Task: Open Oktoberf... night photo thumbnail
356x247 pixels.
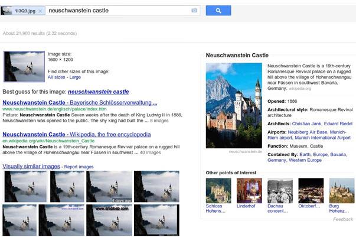Action: point(311,191)
